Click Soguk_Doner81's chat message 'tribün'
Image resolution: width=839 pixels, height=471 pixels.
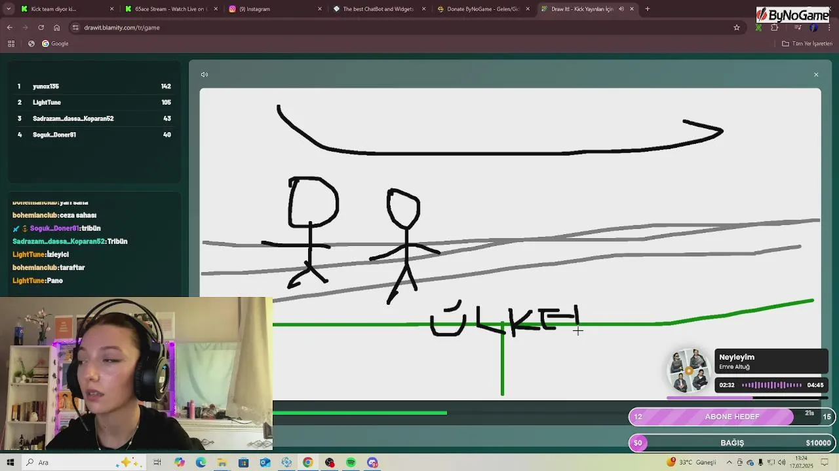(57, 228)
